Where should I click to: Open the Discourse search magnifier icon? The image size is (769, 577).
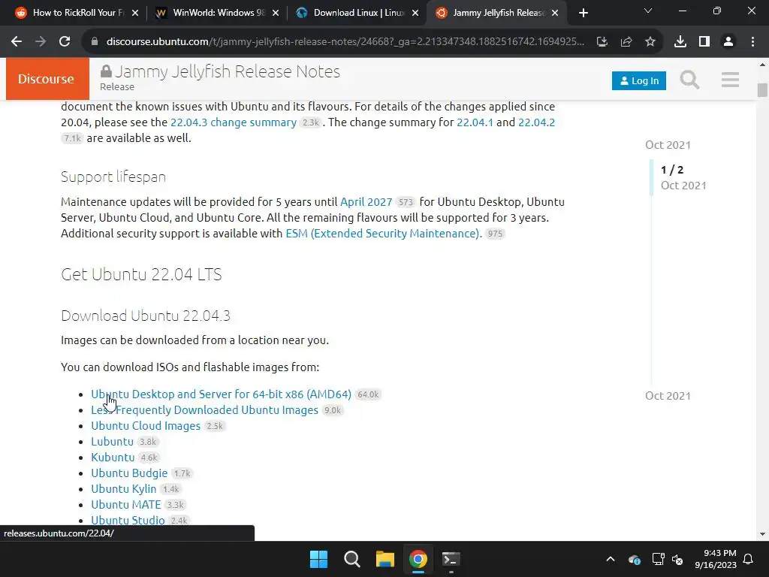pos(689,79)
